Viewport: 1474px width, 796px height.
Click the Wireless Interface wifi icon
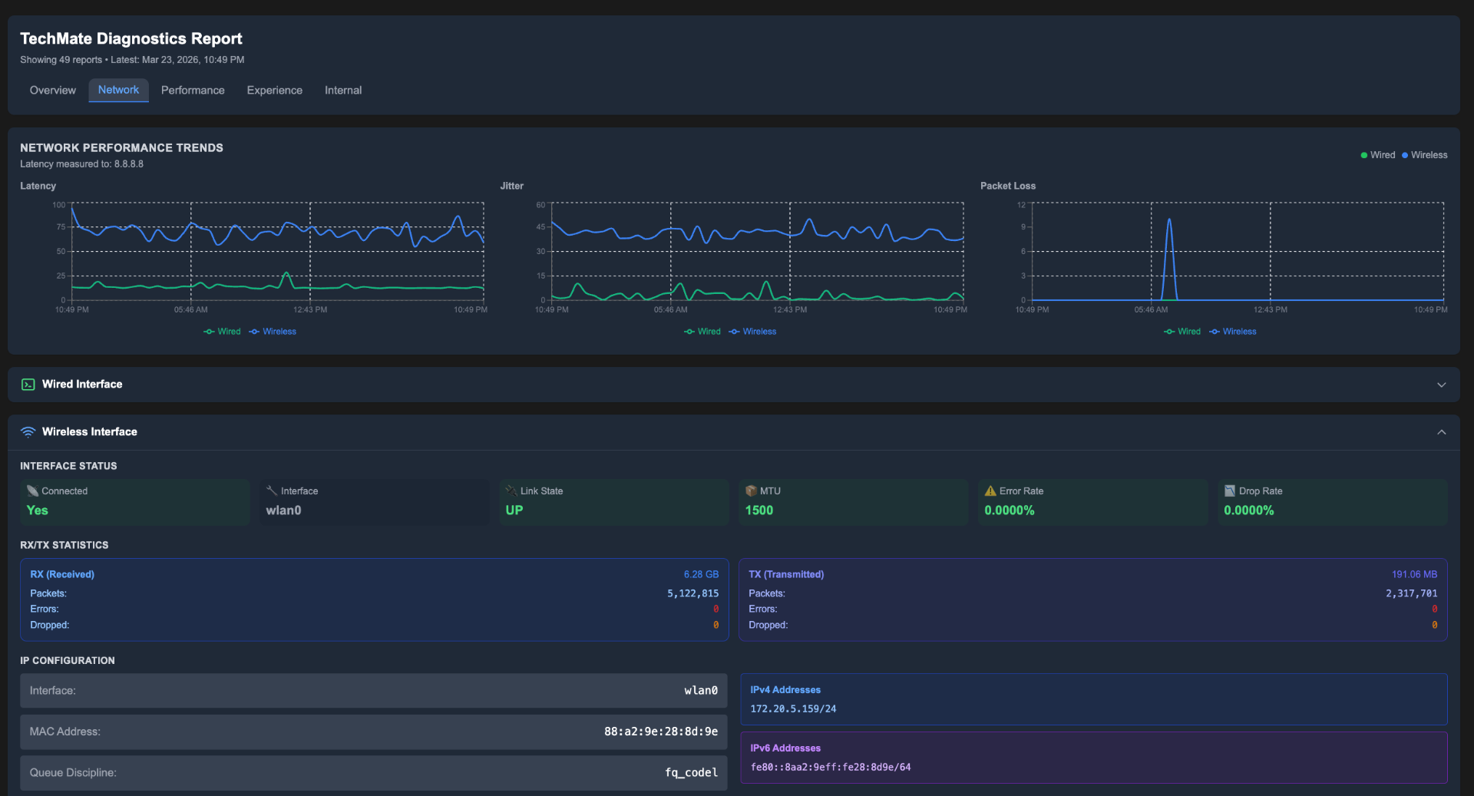[x=28, y=432]
